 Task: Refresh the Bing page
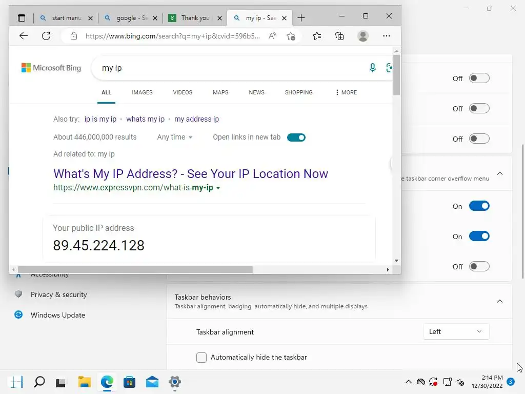point(46,36)
